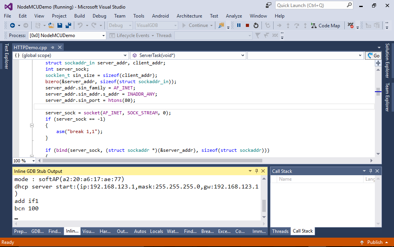
Task: Close the Inline GDB Stub Output panel
Action: point(263,171)
